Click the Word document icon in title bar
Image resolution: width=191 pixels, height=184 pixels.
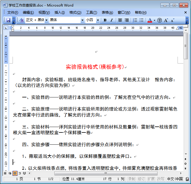5,5
